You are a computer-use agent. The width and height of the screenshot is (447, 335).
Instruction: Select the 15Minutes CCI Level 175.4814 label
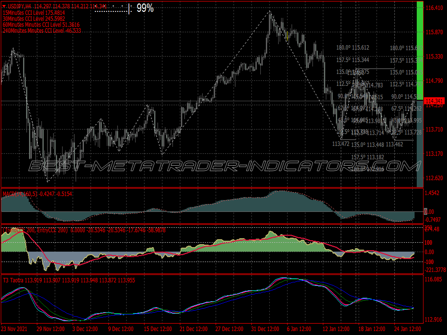pyautogui.click(x=34, y=13)
